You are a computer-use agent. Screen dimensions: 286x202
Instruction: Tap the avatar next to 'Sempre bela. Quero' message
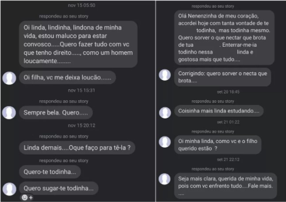pyautogui.click(x=9, y=113)
